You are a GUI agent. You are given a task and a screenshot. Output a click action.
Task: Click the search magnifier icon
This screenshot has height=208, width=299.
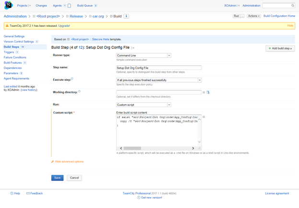(292, 6)
